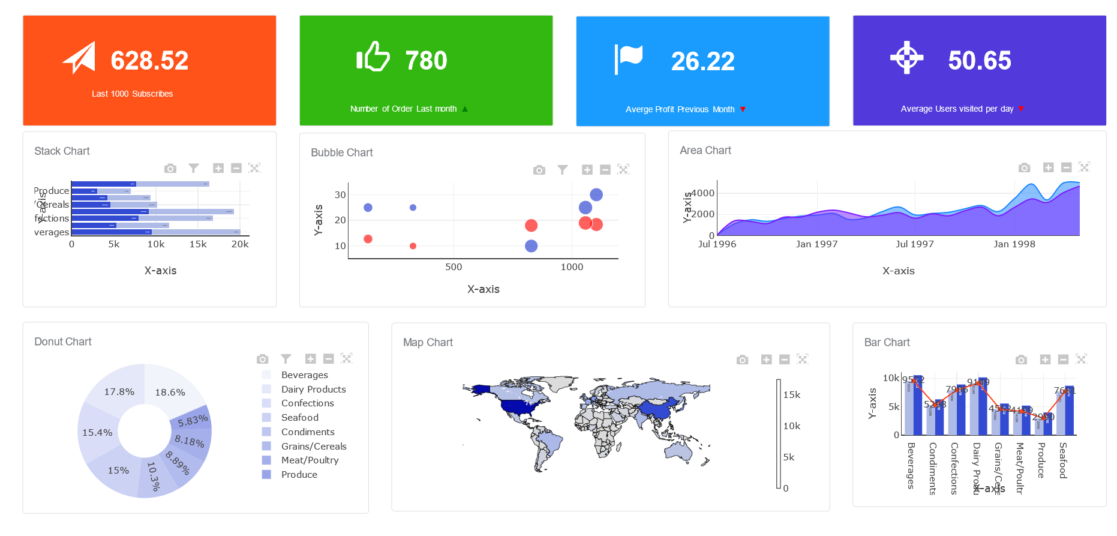
Task: Zoom in on the Area Chart
Action: pos(1049,167)
